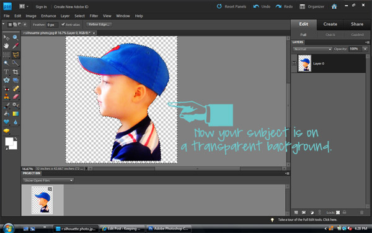Select the Zoom magnifier tool
The image size is (372, 233).
(15, 37)
